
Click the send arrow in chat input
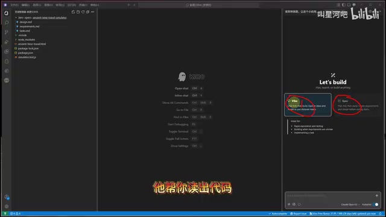[376, 196]
